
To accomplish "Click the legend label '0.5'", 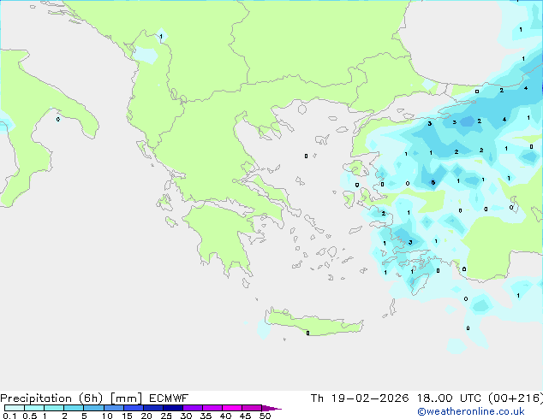I will click(29, 416).
